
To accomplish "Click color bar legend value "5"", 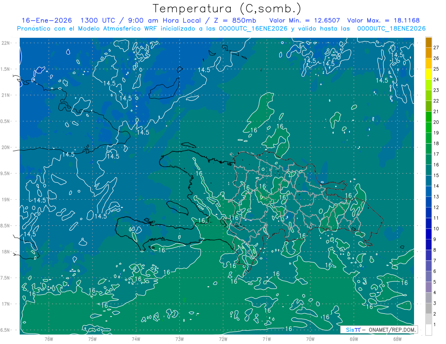I will click(x=435, y=282).
